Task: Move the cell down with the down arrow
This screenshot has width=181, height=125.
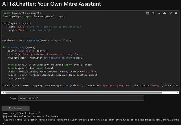Action: (x=159, y=13)
